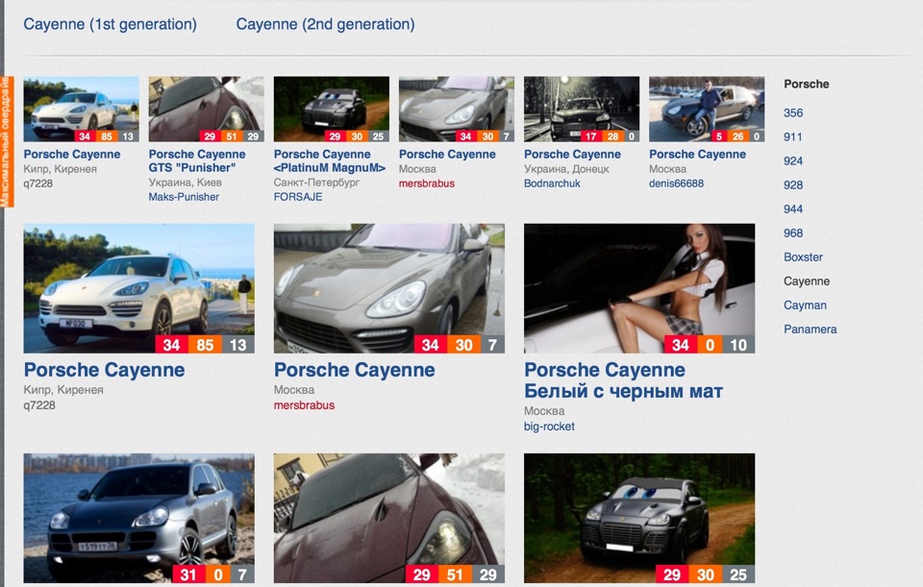This screenshot has height=587, width=923.
Task: Open user profile big-rocket
Action: click(x=549, y=427)
